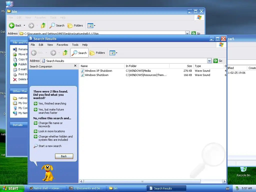Viewport: 256px width, 192px height.
Task: Select the Windows Shutdown sound file
Action: pos(96,75)
